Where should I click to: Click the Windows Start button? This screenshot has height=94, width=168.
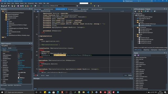pyautogui.click(x=2, y=92)
